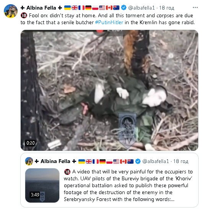The width and height of the screenshot is (202, 211).
Task: Click the 18+ emoji in the main tweet text
Action: (x=24, y=15)
